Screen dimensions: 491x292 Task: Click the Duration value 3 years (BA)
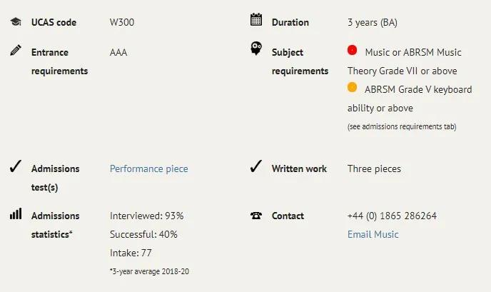373,23
